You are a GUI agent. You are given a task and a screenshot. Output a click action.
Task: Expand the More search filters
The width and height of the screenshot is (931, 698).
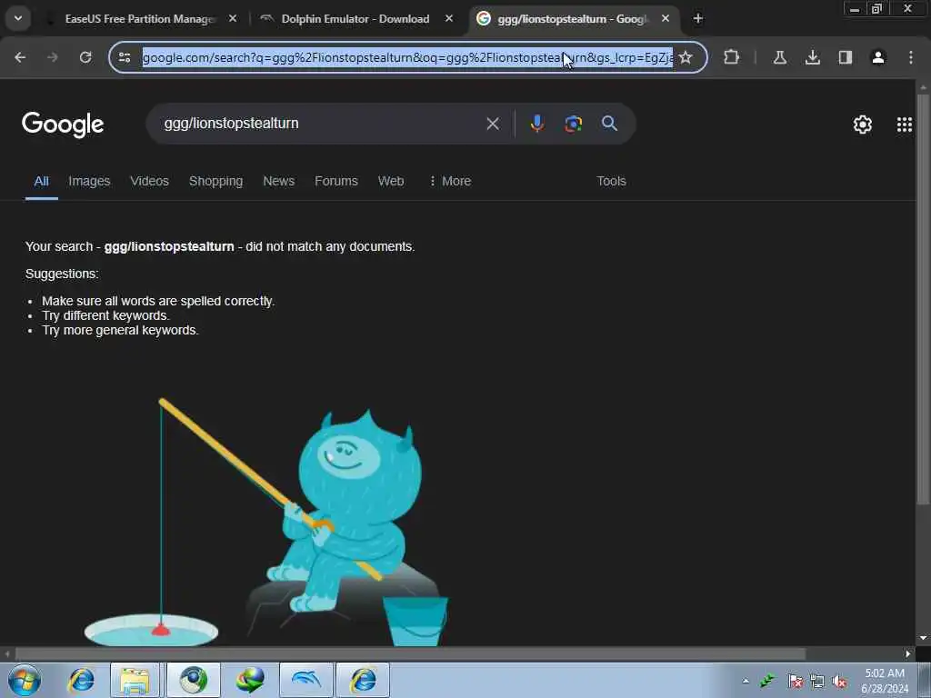[450, 181]
